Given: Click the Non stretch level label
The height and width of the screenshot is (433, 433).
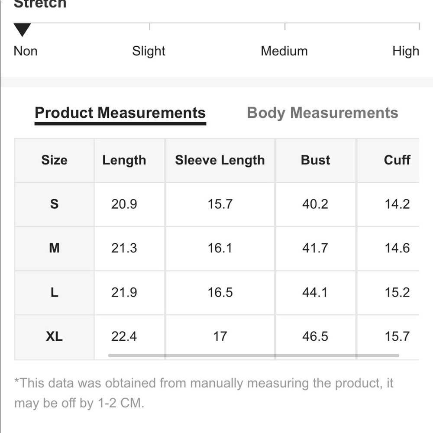Looking at the screenshot, I should [26, 51].
